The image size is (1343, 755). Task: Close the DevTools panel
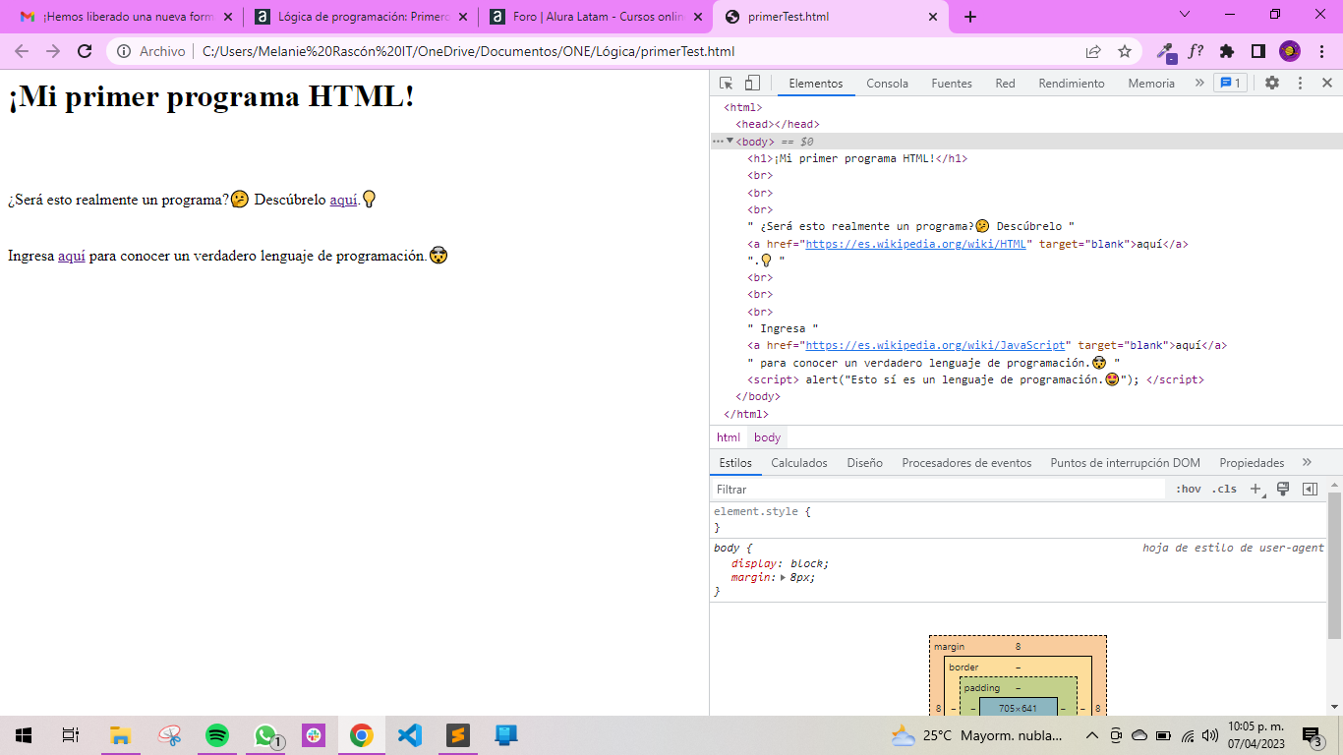[1326, 84]
